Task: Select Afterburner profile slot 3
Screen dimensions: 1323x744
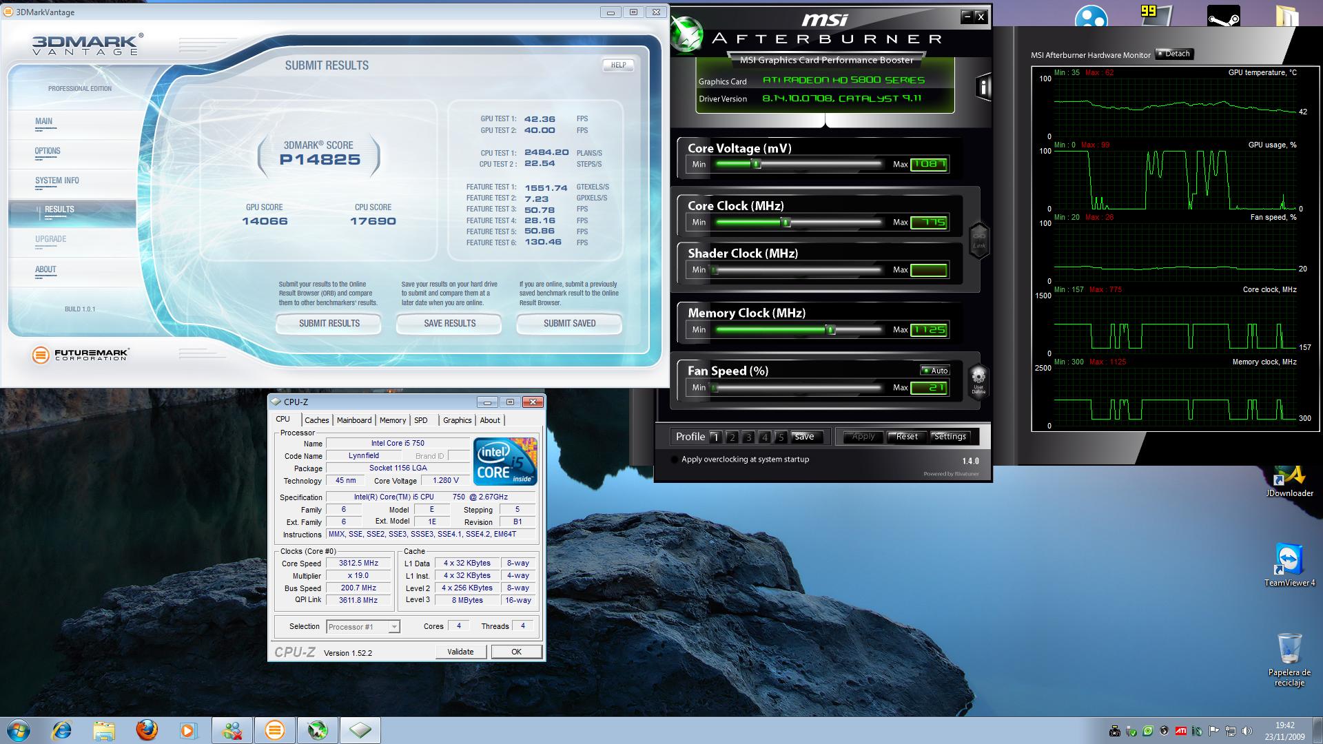Action: pos(748,437)
